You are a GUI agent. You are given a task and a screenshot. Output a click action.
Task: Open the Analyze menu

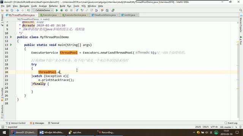pyautogui.click(x=43, y=6)
